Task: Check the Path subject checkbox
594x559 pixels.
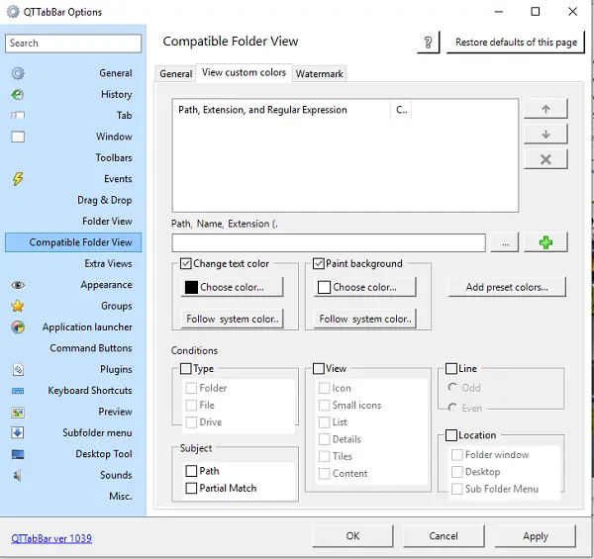Action: tap(191, 471)
